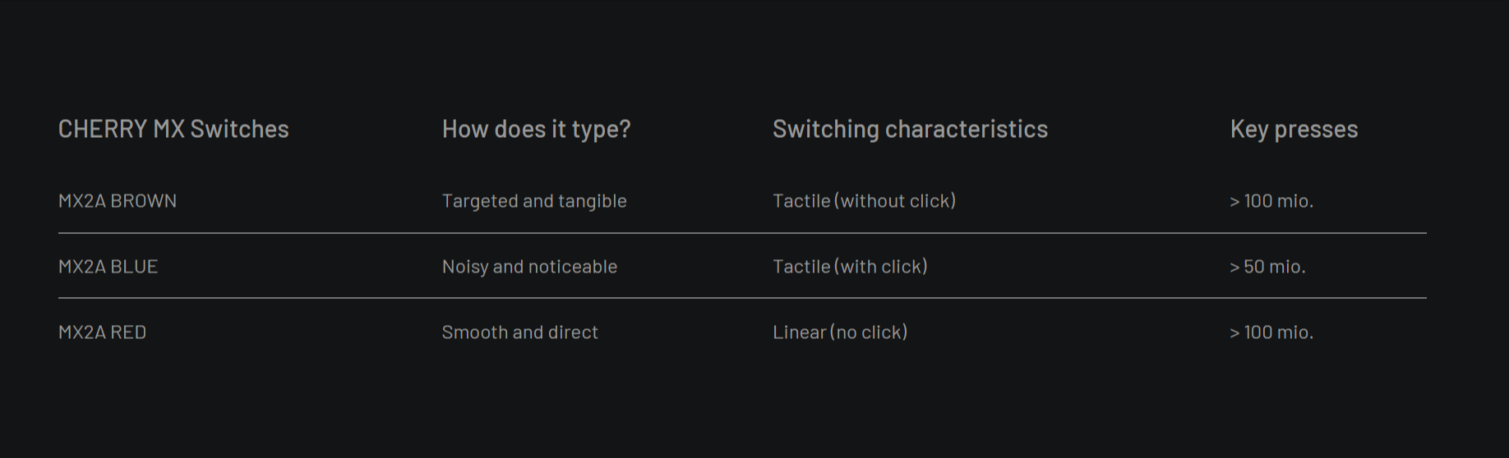This screenshot has height=458, width=1509.
Task: Click Linear (no click) cell
Action: click(x=840, y=332)
